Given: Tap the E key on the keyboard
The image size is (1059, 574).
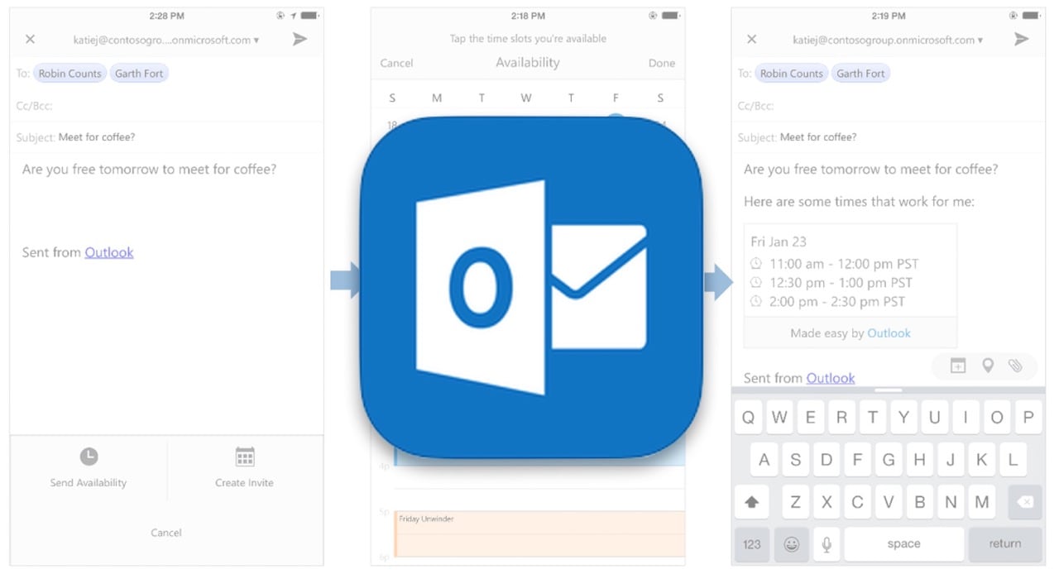Looking at the screenshot, I should (x=810, y=418).
